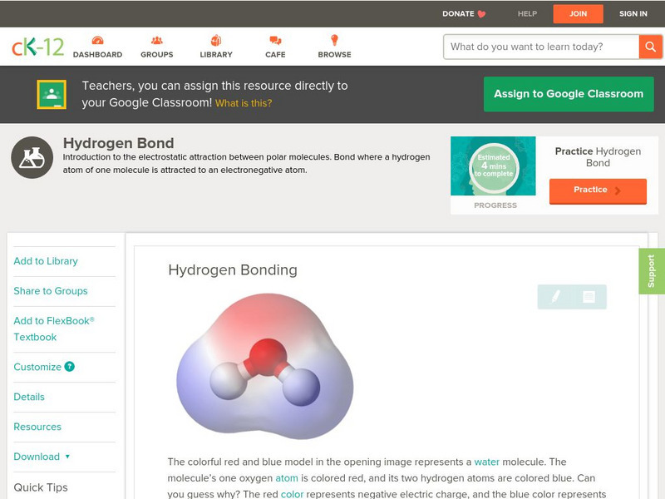
Task: Open the green Support side tab
Action: click(652, 271)
